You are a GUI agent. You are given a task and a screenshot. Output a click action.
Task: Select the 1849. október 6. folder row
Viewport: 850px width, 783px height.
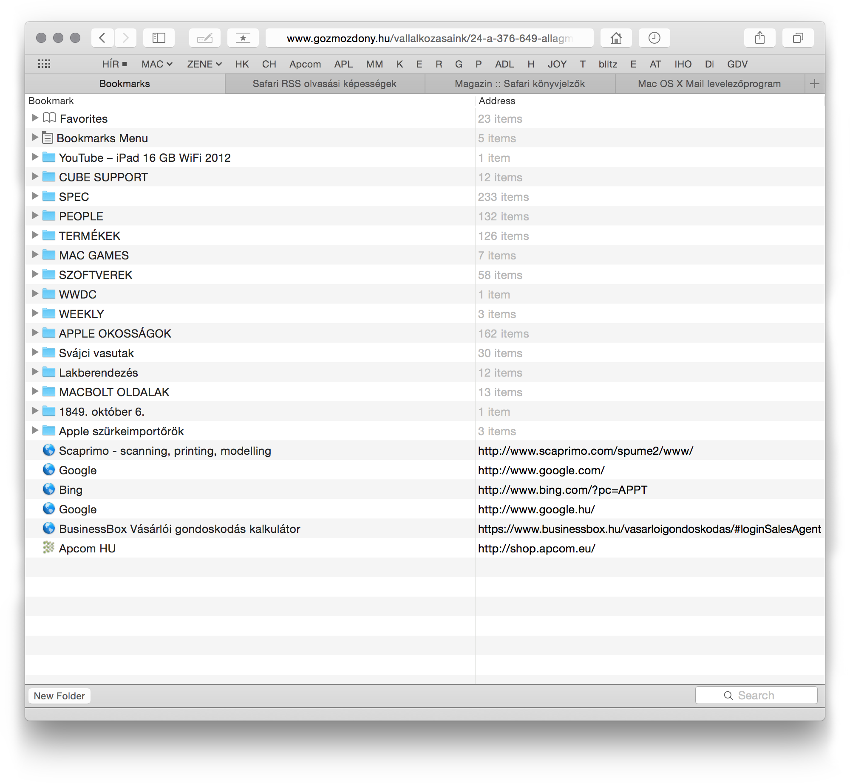tap(425, 411)
